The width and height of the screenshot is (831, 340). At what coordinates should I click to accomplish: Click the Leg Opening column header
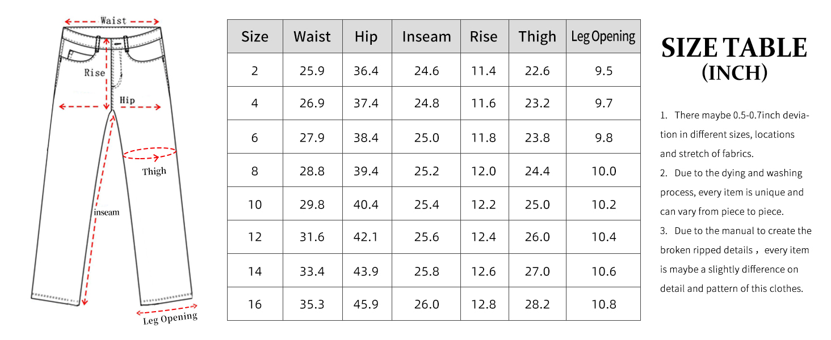tap(603, 37)
